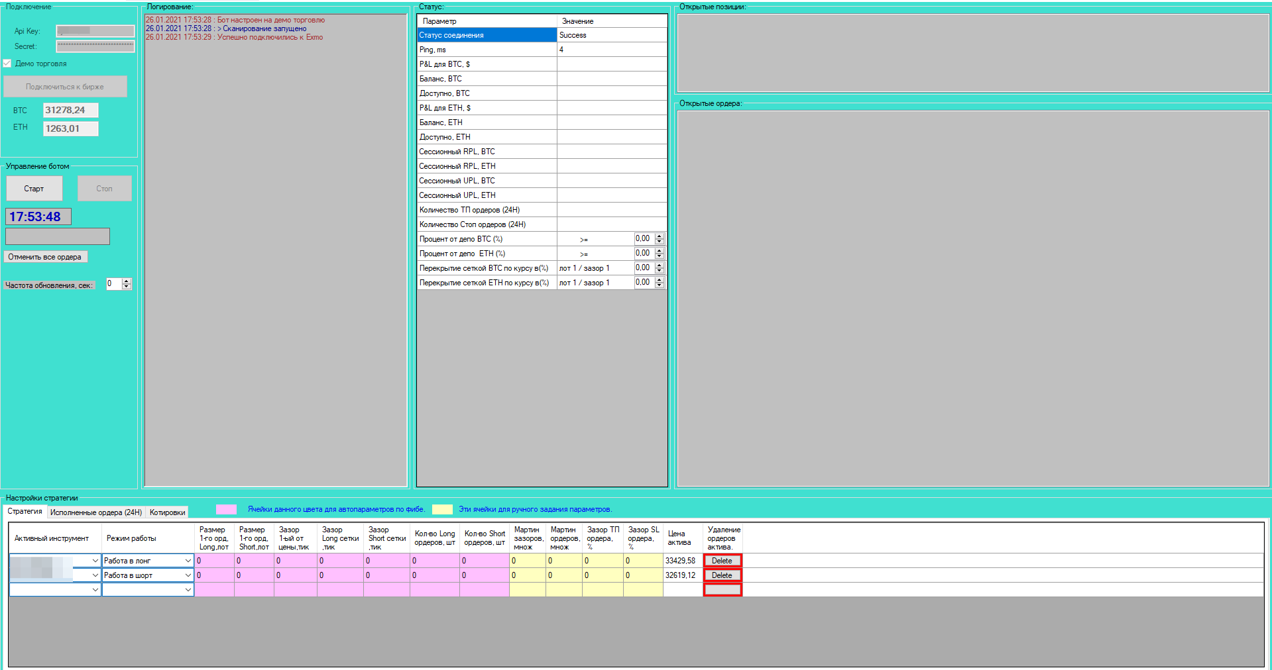1272x670 pixels.
Task: Increase update frequency seconds spinner
Action: click(x=127, y=281)
